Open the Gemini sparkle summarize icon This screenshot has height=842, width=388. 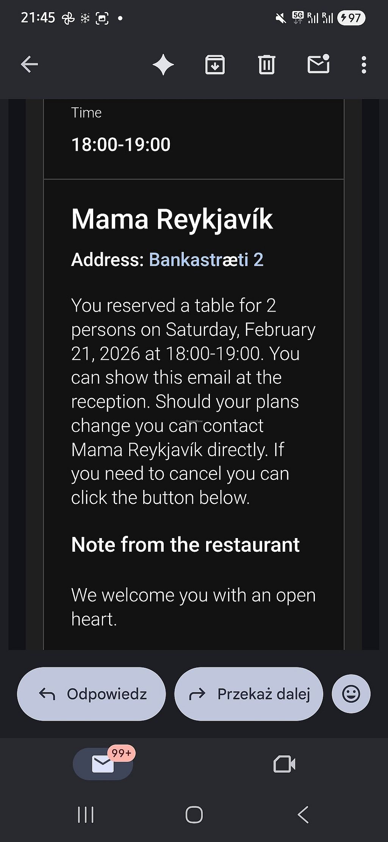[163, 65]
